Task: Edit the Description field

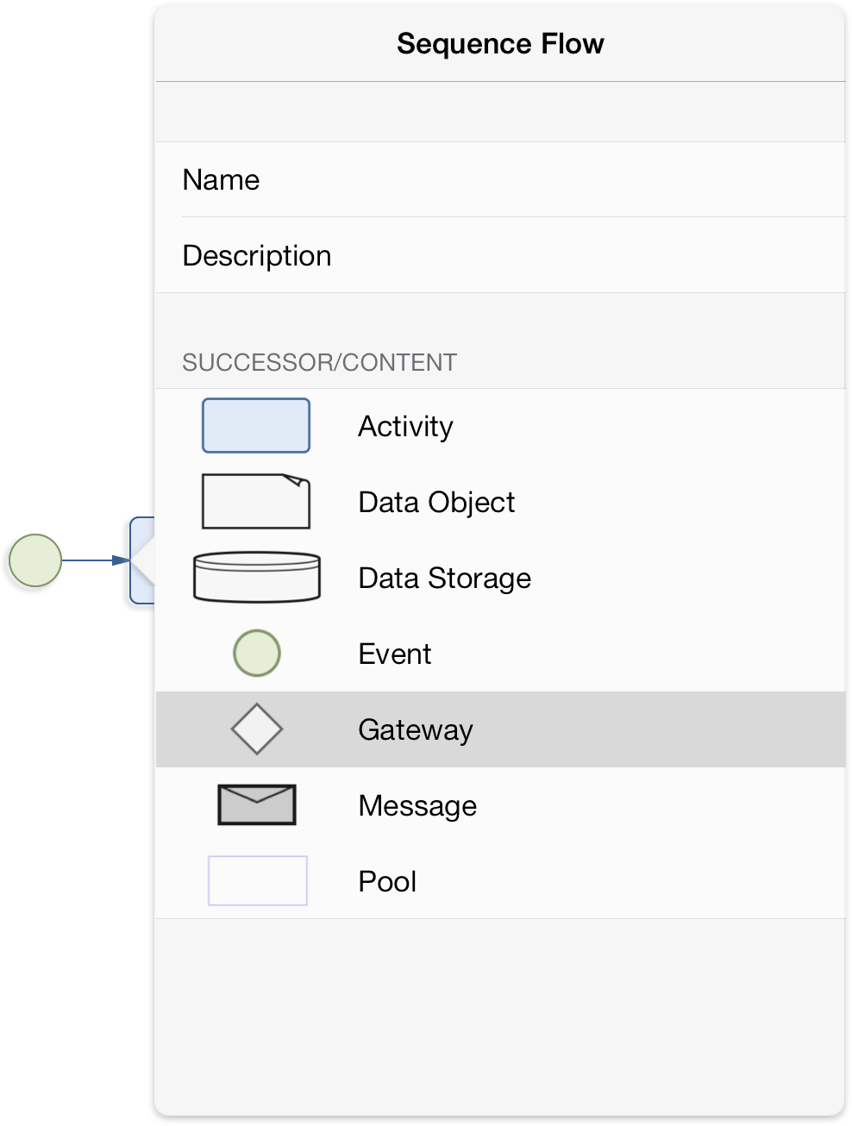Action: [x=500, y=255]
